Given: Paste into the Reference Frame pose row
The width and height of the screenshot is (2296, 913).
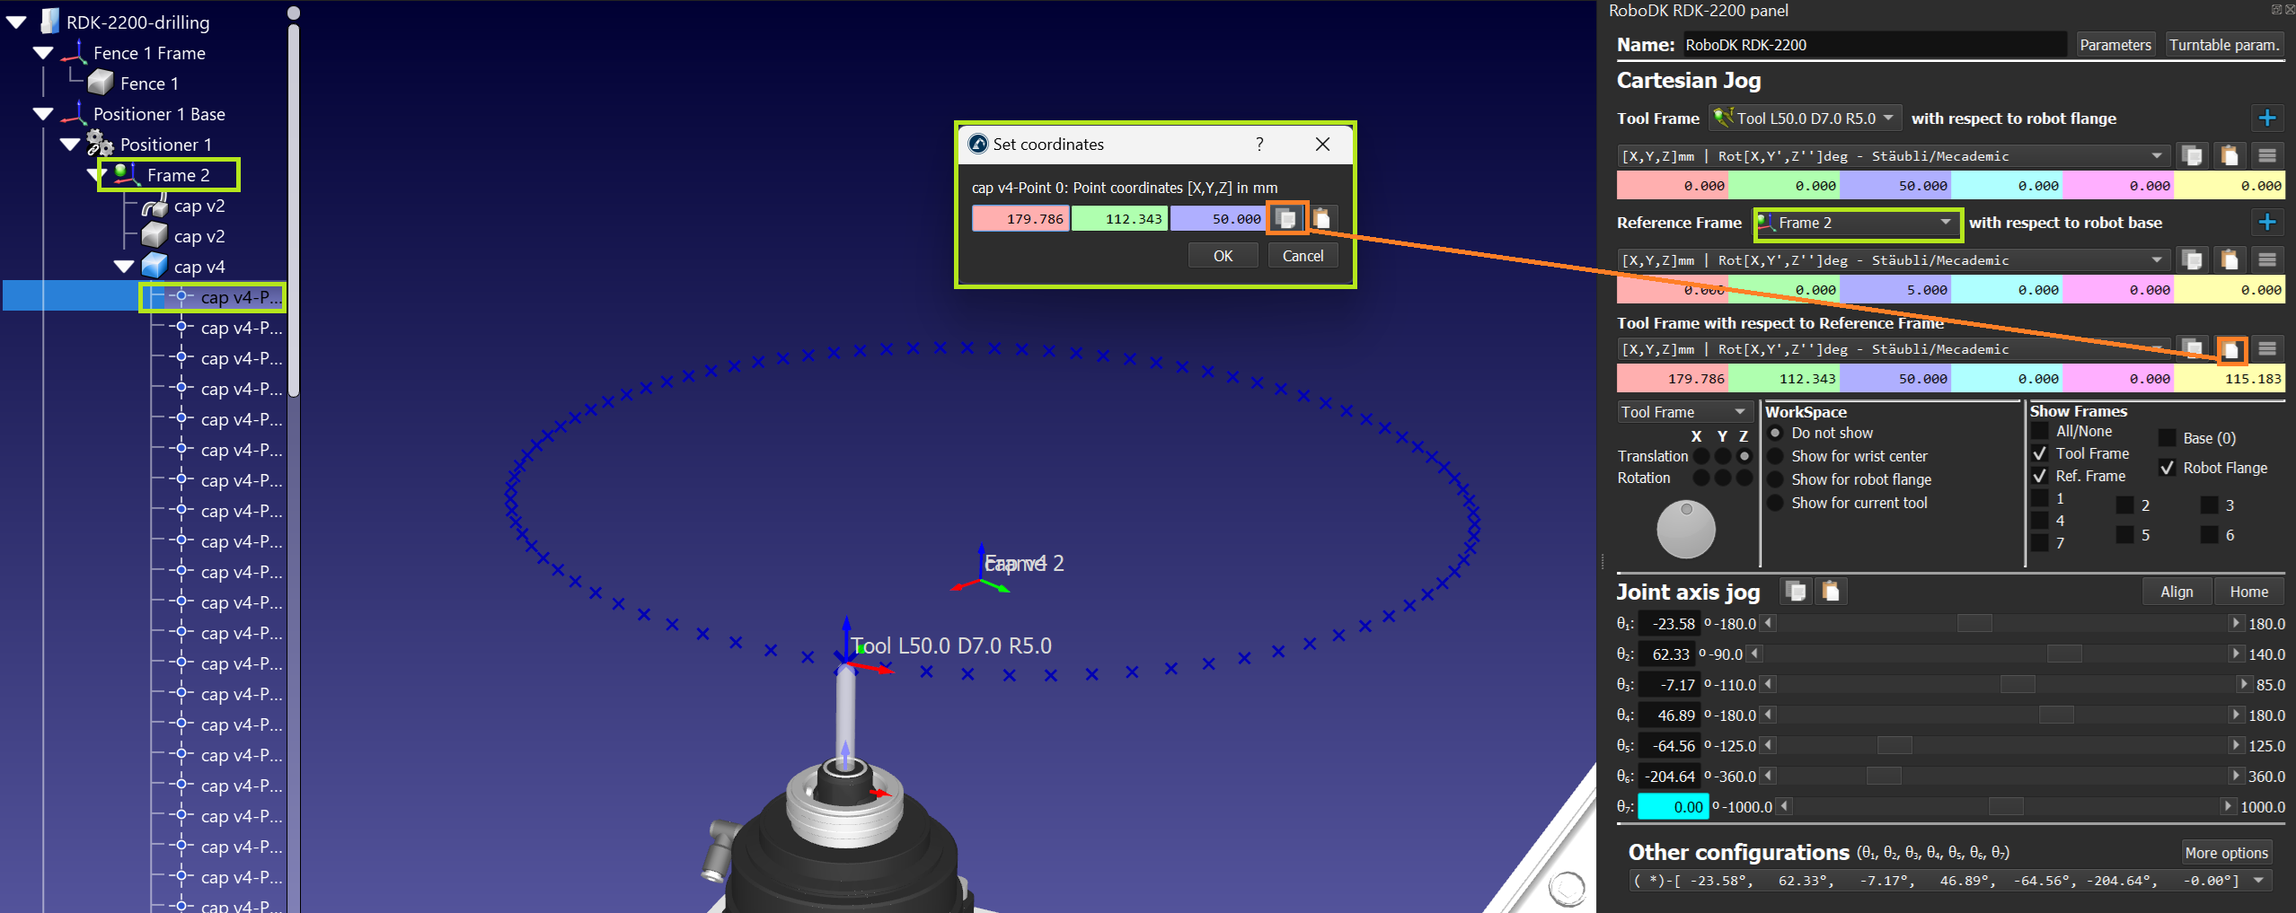Looking at the screenshot, I should (2230, 259).
